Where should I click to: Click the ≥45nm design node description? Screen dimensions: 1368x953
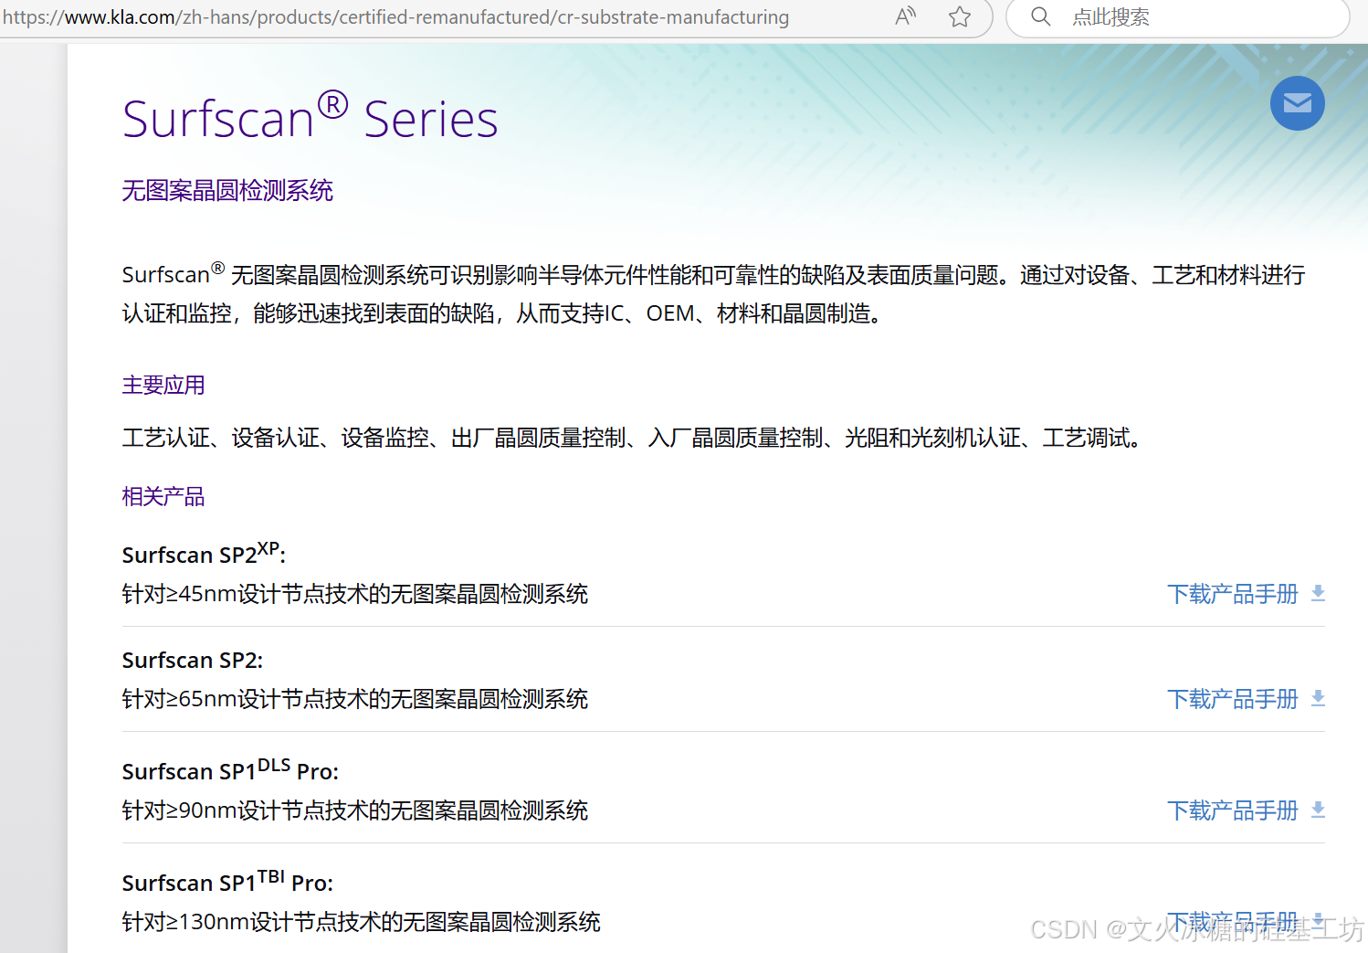(355, 594)
